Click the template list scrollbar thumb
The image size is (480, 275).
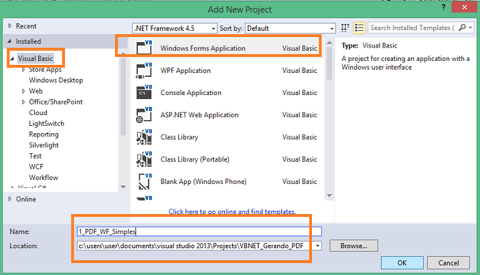click(329, 64)
